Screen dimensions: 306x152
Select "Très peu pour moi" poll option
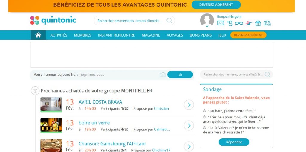pyautogui.click(x=204, y=117)
